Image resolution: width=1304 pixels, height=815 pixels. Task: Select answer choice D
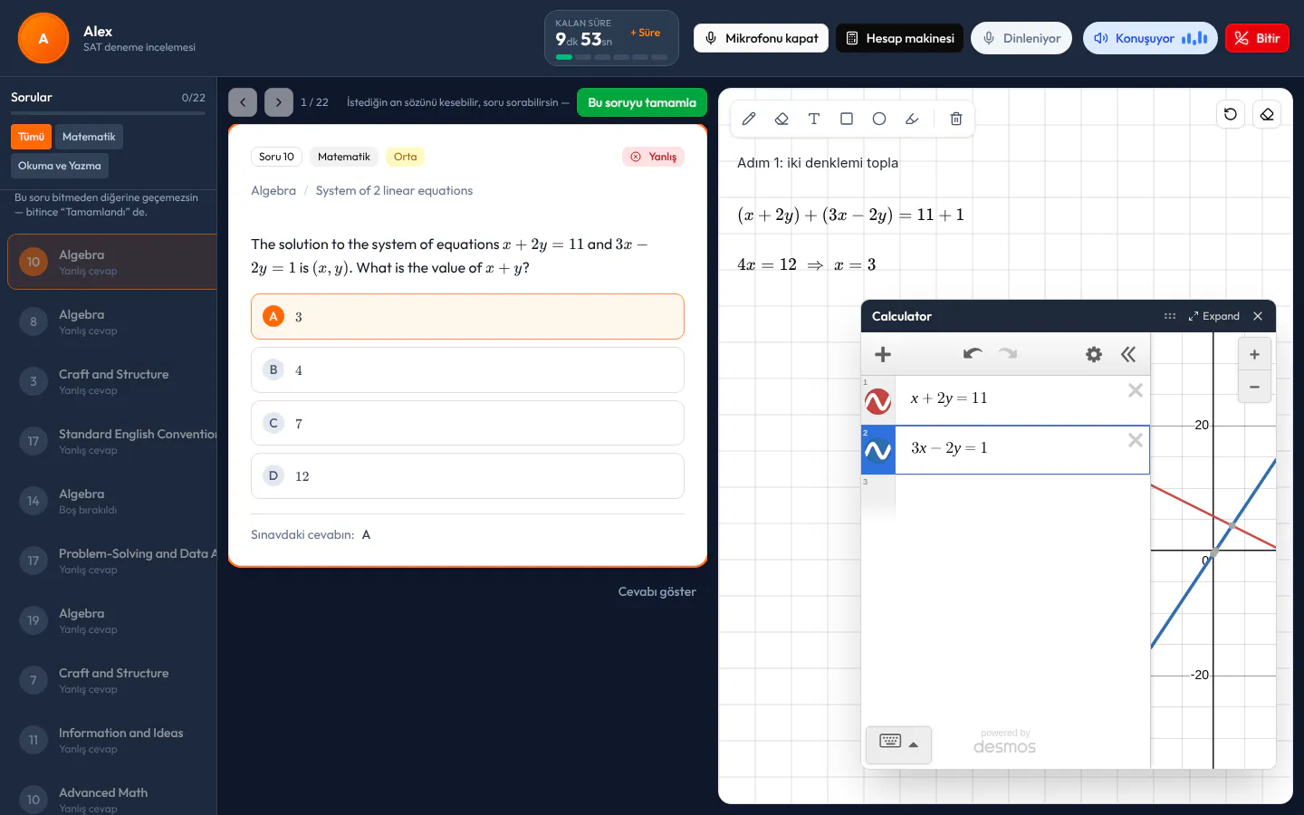[x=467, y=475]
